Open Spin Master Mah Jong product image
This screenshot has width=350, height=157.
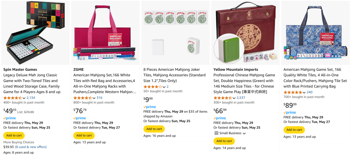(x=35, y=33)
